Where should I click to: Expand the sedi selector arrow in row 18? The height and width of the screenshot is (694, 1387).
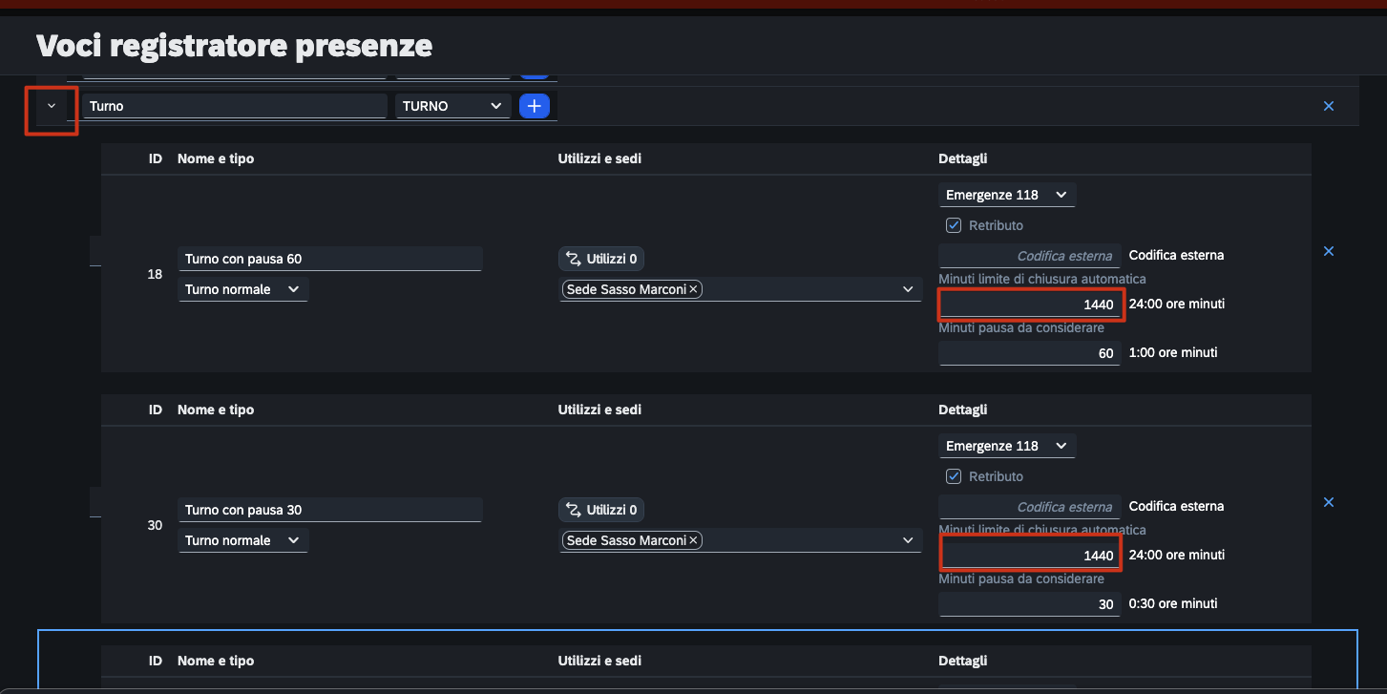tap(908, 289)
